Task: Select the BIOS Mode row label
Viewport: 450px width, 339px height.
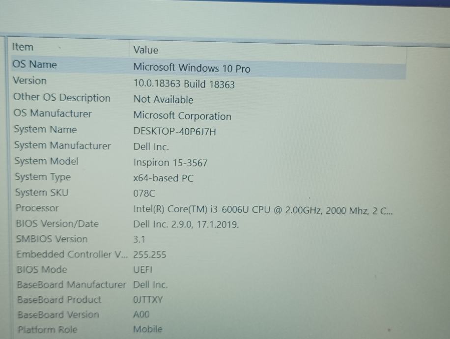Action: (x=42, y=269)
